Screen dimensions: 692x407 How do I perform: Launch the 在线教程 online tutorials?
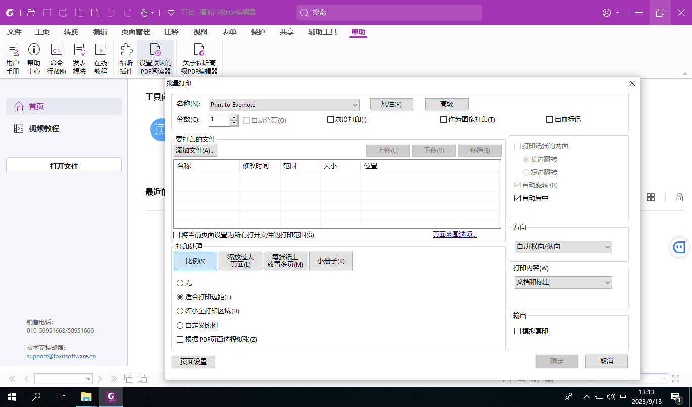point(100,56)
